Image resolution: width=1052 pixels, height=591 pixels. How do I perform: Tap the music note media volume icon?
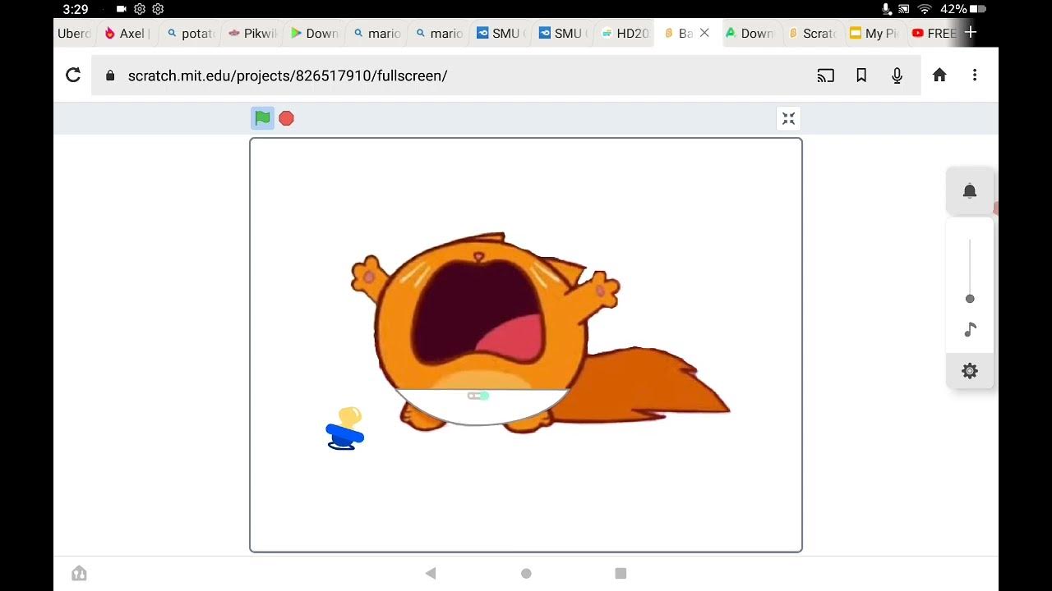coord(970,330)
